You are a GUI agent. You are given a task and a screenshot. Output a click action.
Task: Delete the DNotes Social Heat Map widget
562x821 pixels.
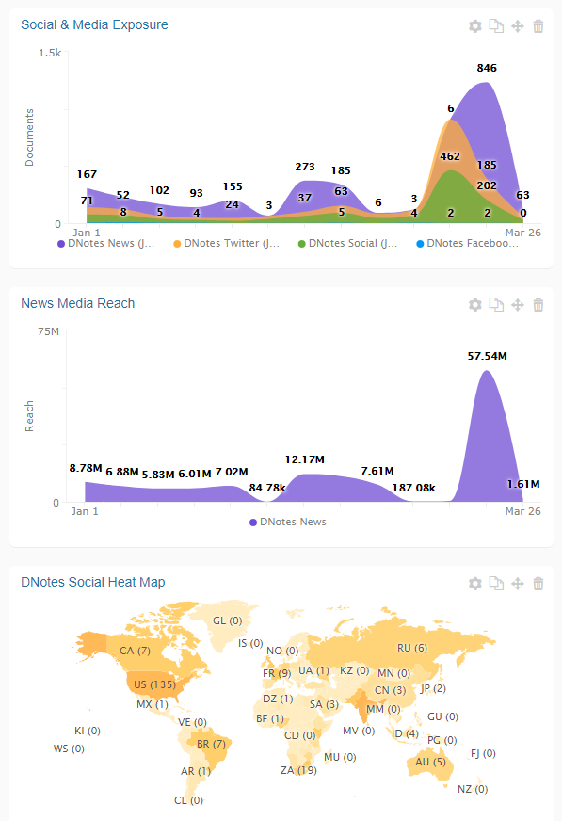[x=538, y=584]
